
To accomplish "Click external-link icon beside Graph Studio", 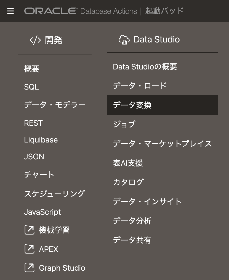I will point(29,268).
